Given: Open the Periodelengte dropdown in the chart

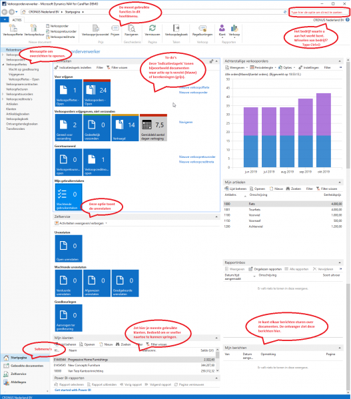Looking at the screenshot, I should pyautogui.click(x=263, y=67).
